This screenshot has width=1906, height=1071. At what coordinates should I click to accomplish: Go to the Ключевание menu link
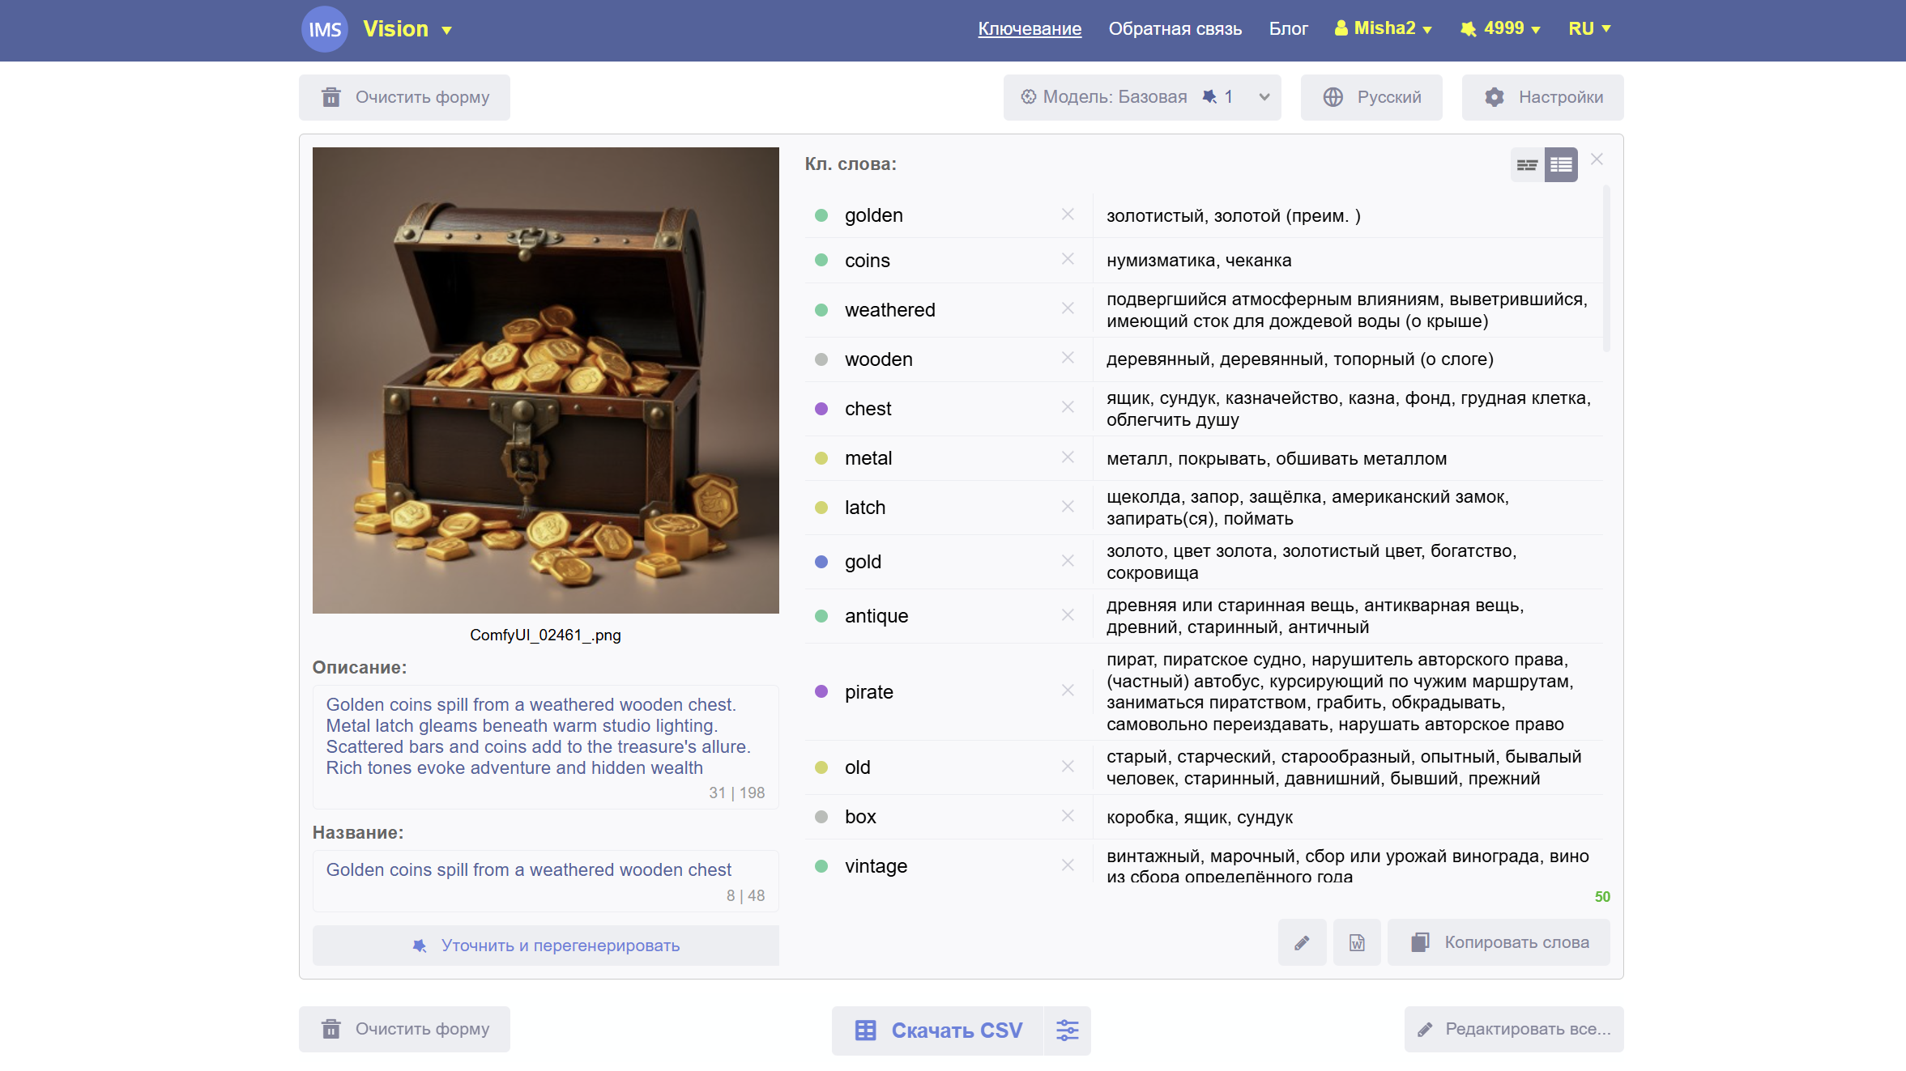pos(1029,28)
